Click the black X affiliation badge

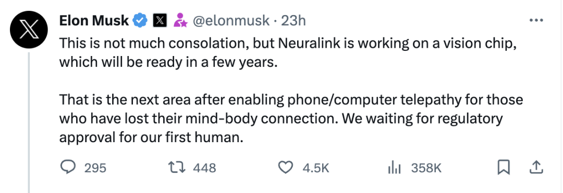pyautogui.click(x=160, y=21)
